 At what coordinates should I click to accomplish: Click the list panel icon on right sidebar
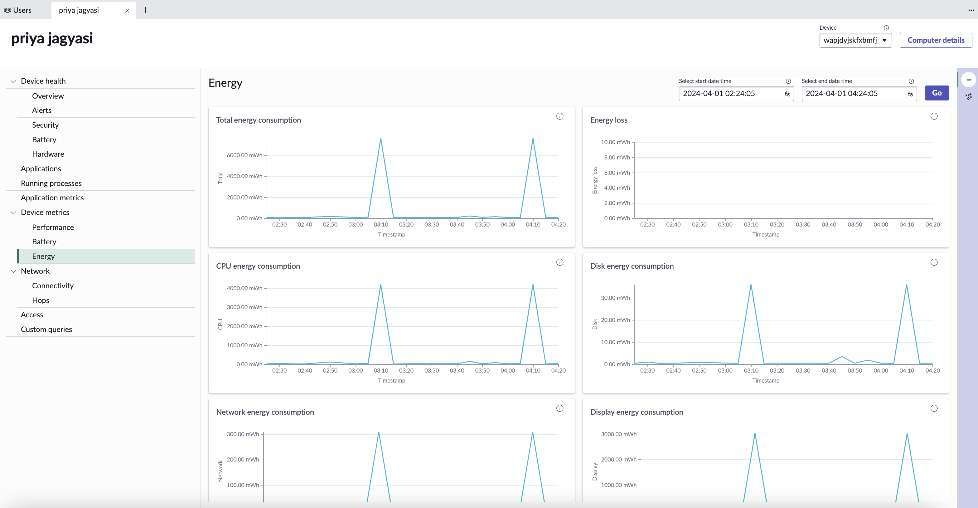969,79
